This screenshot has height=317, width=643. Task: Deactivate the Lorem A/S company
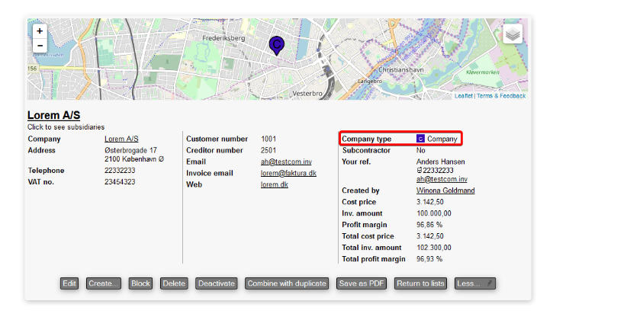[x=215, y=283]
